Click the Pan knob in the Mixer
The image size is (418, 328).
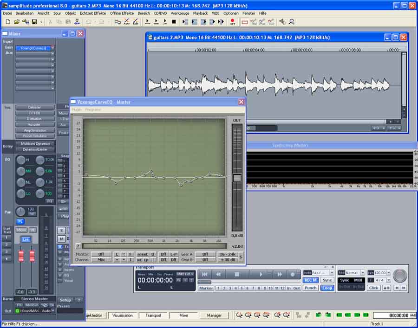click(x=20, y=212)
